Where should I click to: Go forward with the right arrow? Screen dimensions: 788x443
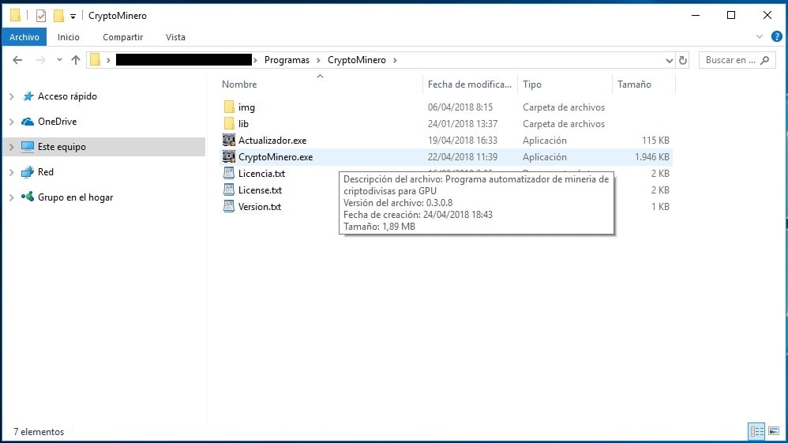pos(41,60)
